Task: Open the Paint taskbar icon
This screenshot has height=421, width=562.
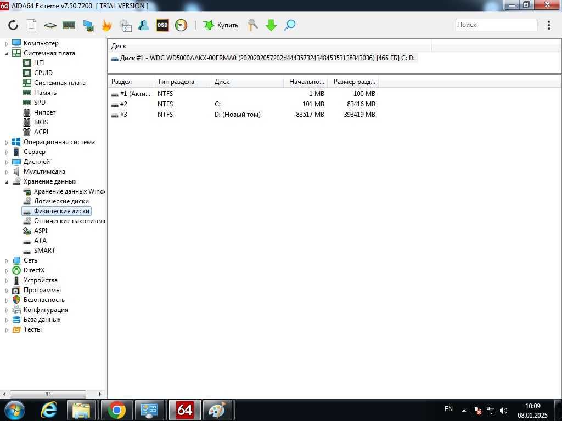Action: pyautogui.click(x=217, y=410)
